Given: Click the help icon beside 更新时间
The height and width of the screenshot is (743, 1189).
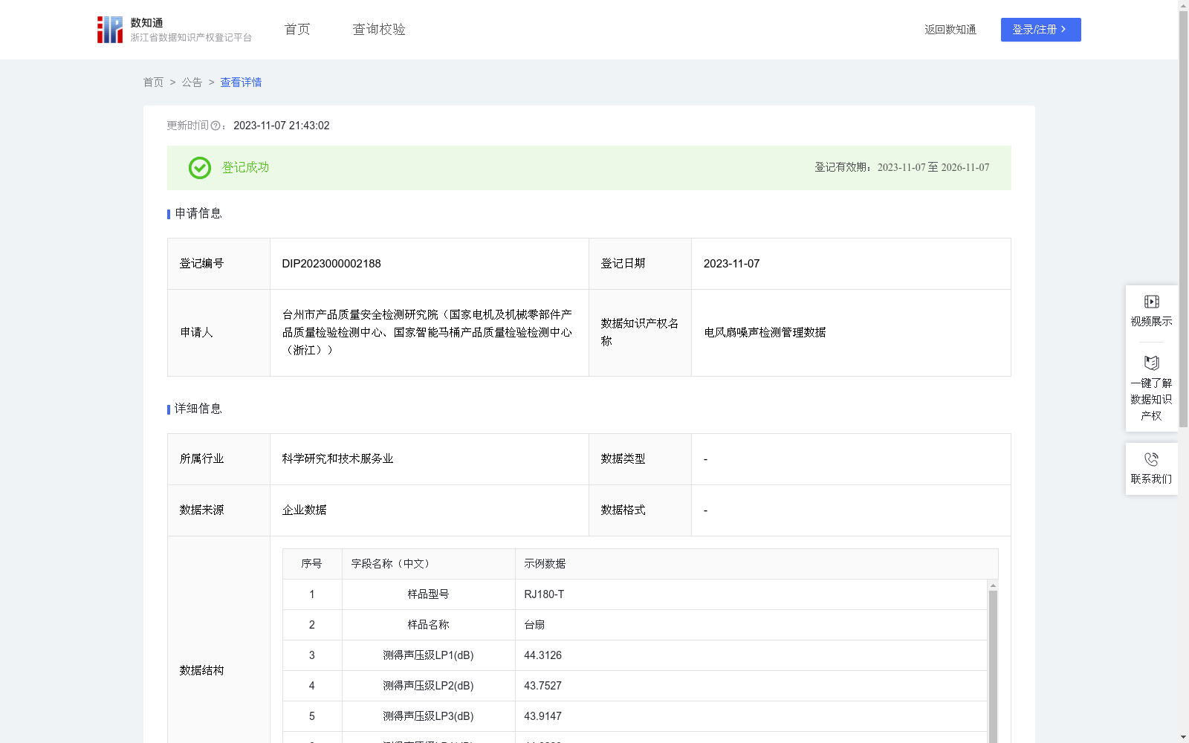Looking at the screenshot, I should pyautogui.click(x=216, y=126).
